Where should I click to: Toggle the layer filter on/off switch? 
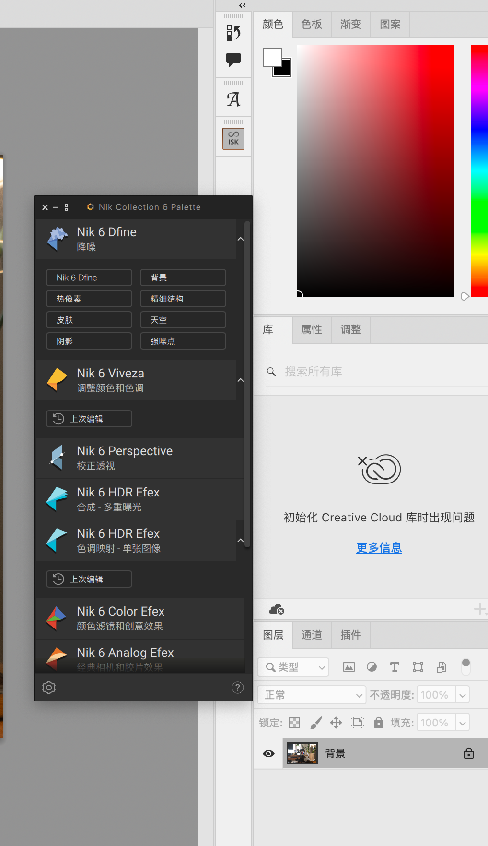tap(465, 666)
